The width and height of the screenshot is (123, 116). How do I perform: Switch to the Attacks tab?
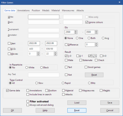click(x=80, y=10)
